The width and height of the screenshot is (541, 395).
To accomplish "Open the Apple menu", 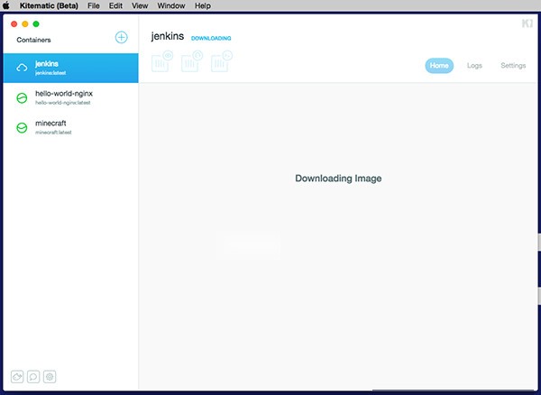I will coord(7,5).
